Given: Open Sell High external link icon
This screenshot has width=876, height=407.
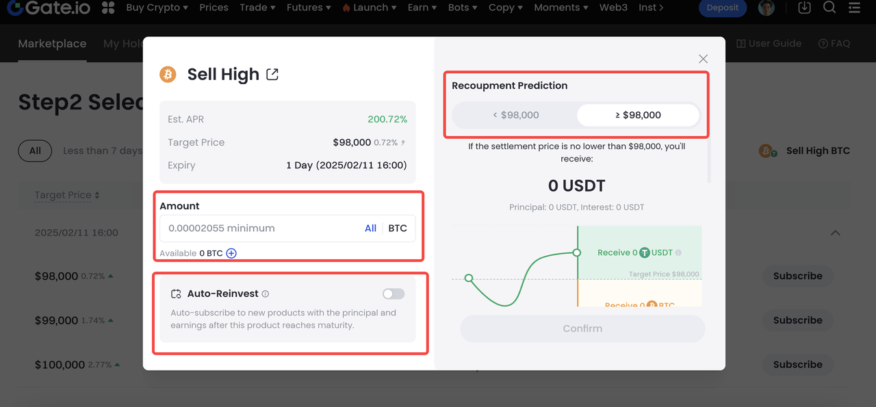Looking at the screenshot, I should (272, 75).
